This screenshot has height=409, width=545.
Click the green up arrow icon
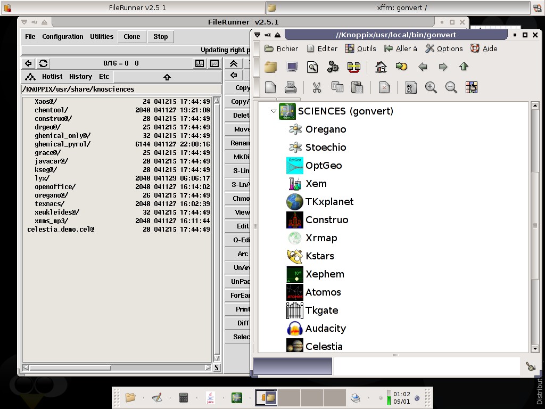click(464, 67)
